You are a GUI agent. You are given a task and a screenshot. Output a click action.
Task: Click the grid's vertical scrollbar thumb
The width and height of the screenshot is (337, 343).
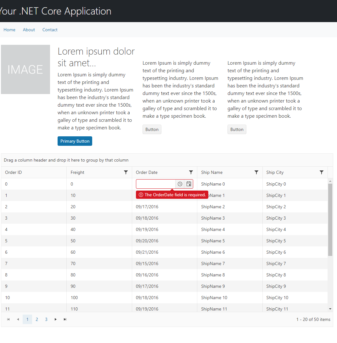pos(330,219)
